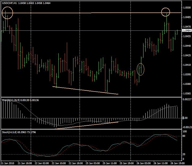Viewport: 192px width, 166px height.
Task: Select the ellipse at the top-right price high
Action: click(166, 12)
